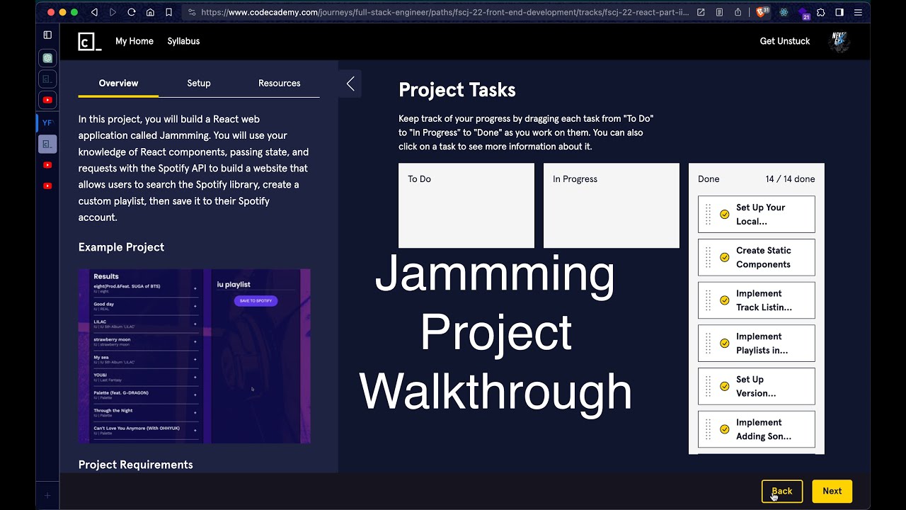Image resolution: width=906 pixels, height=510 pixels.
Task: Switch to the first unpinned YouTube tab
Action: tap(47, 165)
